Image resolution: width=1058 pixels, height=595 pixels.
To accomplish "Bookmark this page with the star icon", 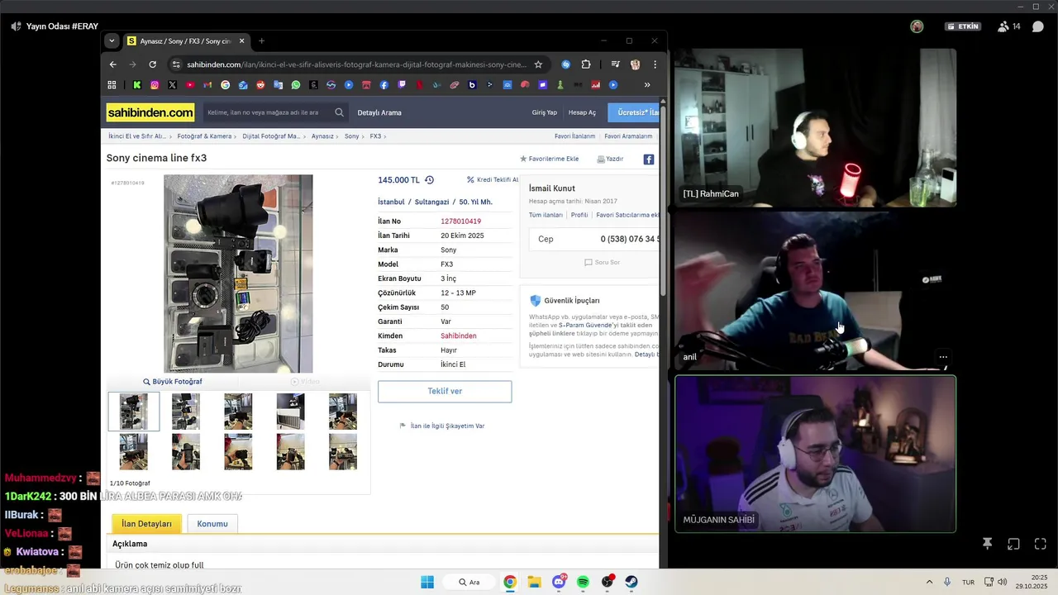I will [x=538, y=64].
